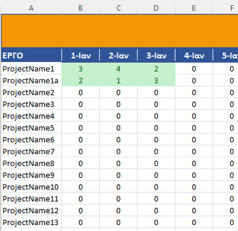The width and height of the screenshot is (238, 231).
Task: Select column C header
Action: point(118,8)
